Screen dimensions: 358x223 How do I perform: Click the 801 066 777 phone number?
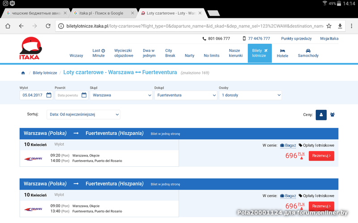point(219,39)
